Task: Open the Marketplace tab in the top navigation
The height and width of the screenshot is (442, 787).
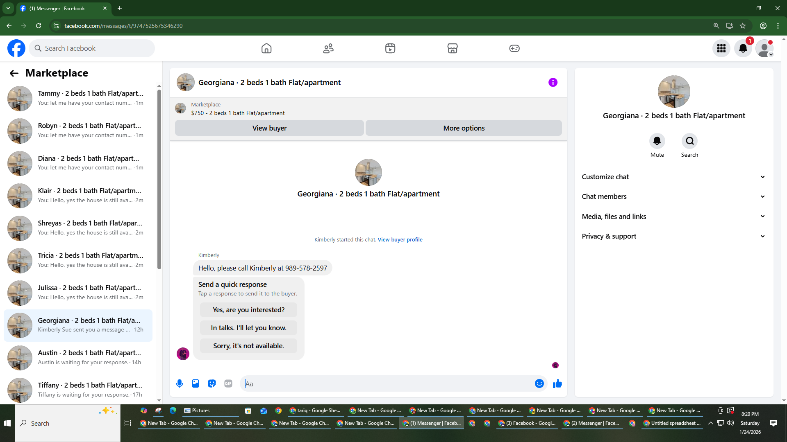Action: [453, 48]
